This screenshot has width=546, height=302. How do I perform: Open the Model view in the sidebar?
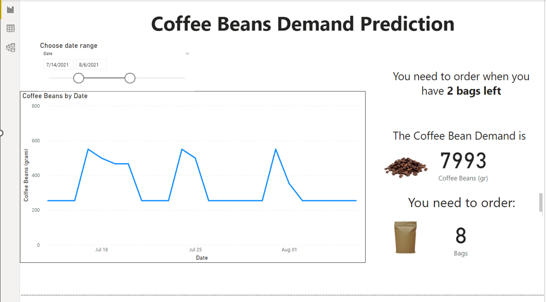click(x=10, y=47)
